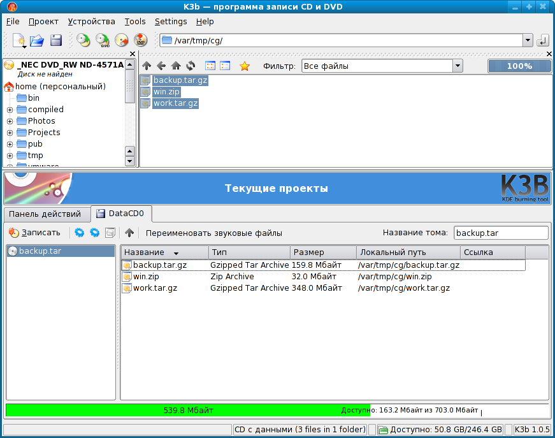Viewport: 555px width, 438px height.
Task: Open an existing project via folder icon
Action: 37,40
